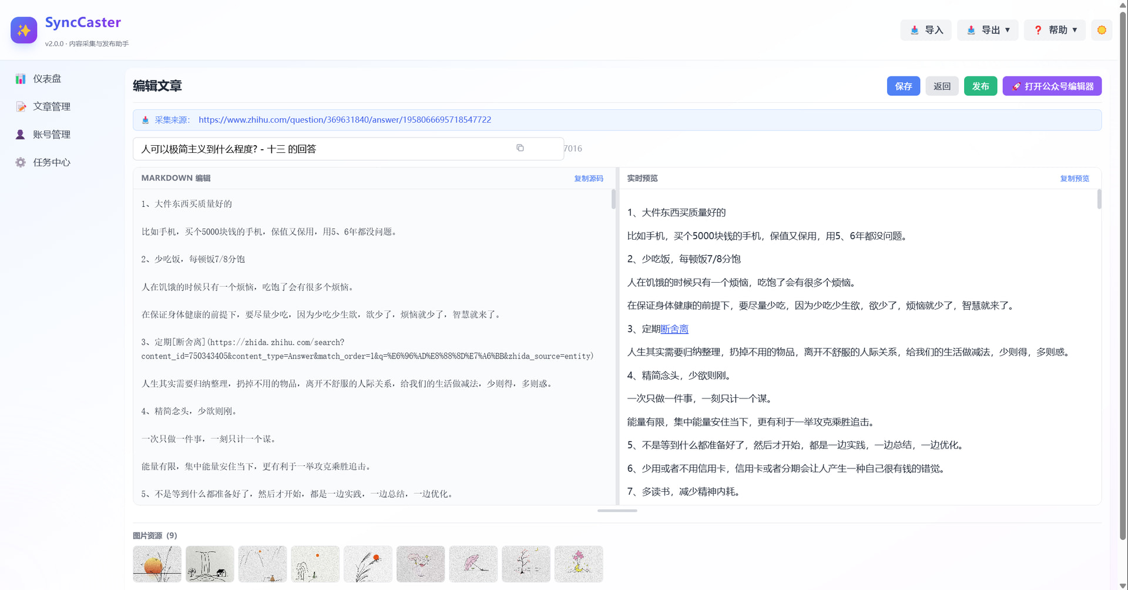Click the 保存 button
The image size is (1128, 590).
click(x=904, y=86)
